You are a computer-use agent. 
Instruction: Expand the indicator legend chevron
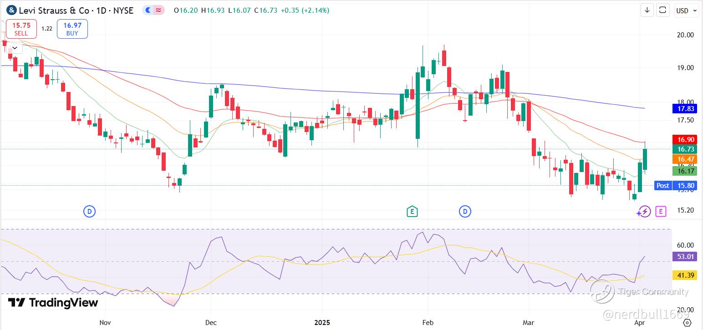[15, 47]
